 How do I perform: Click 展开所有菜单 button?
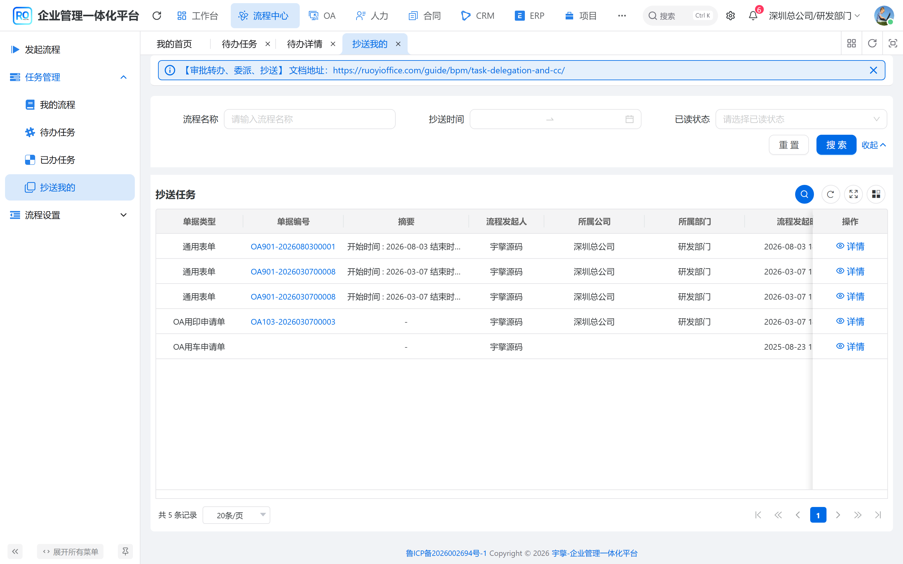(70, 551)
